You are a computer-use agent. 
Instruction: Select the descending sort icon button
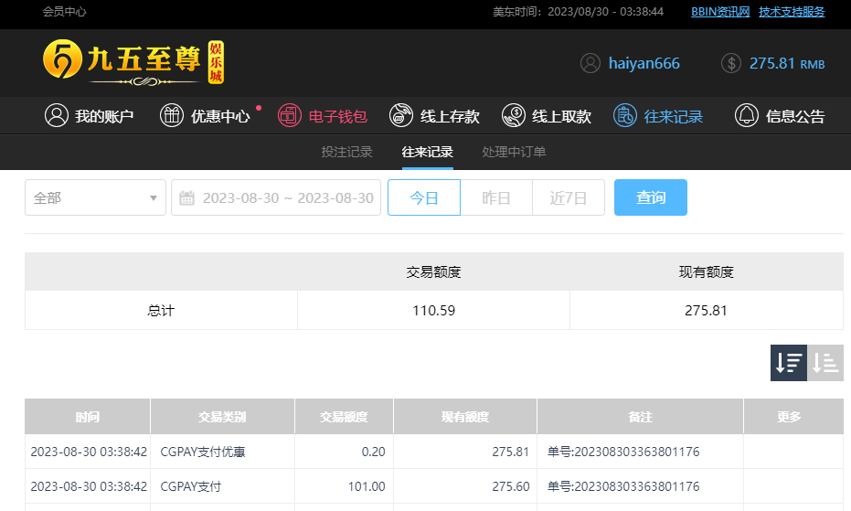click(789, 363)
